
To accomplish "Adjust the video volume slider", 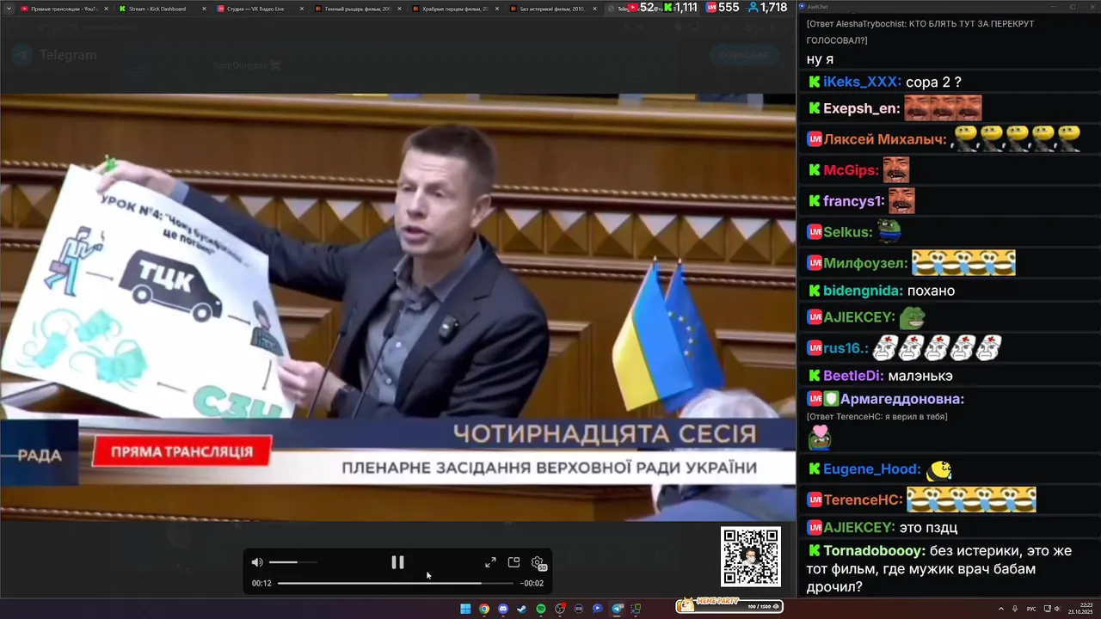I will [x=293, y=562].
